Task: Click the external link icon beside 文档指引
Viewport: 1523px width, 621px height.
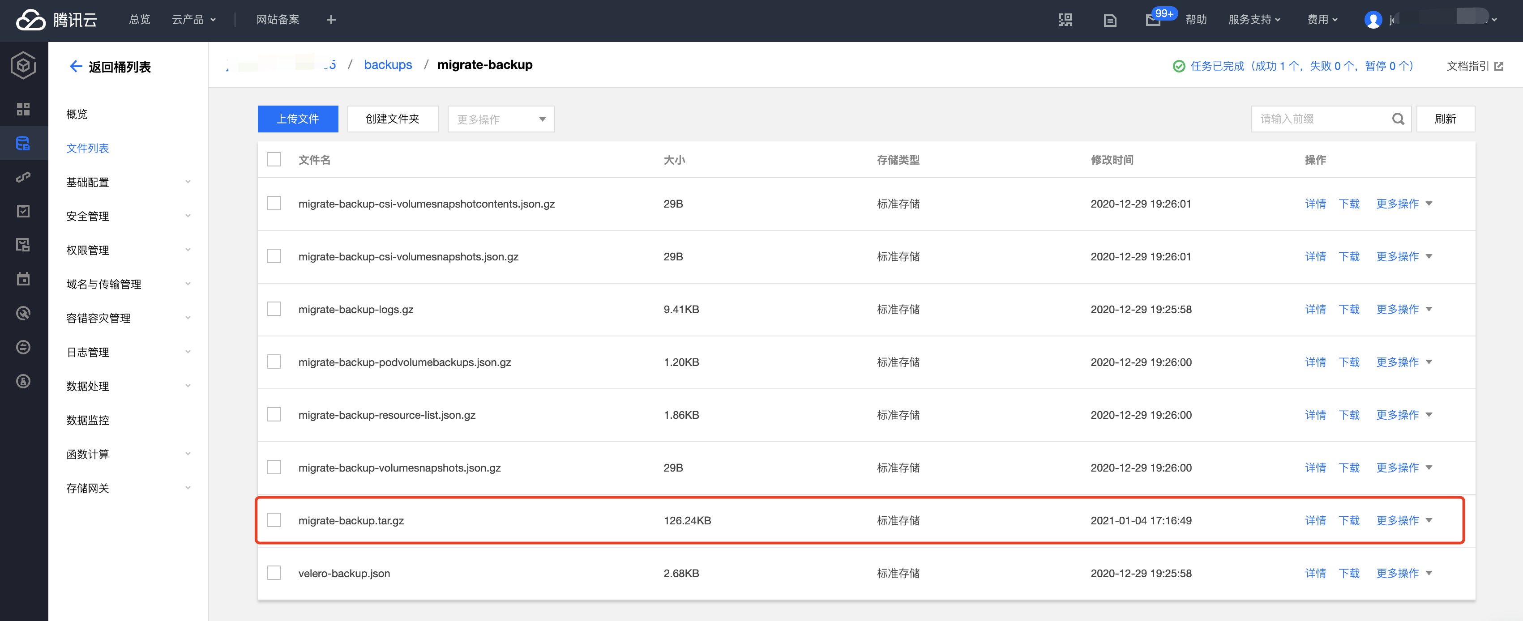Action: coord(1499,66)
